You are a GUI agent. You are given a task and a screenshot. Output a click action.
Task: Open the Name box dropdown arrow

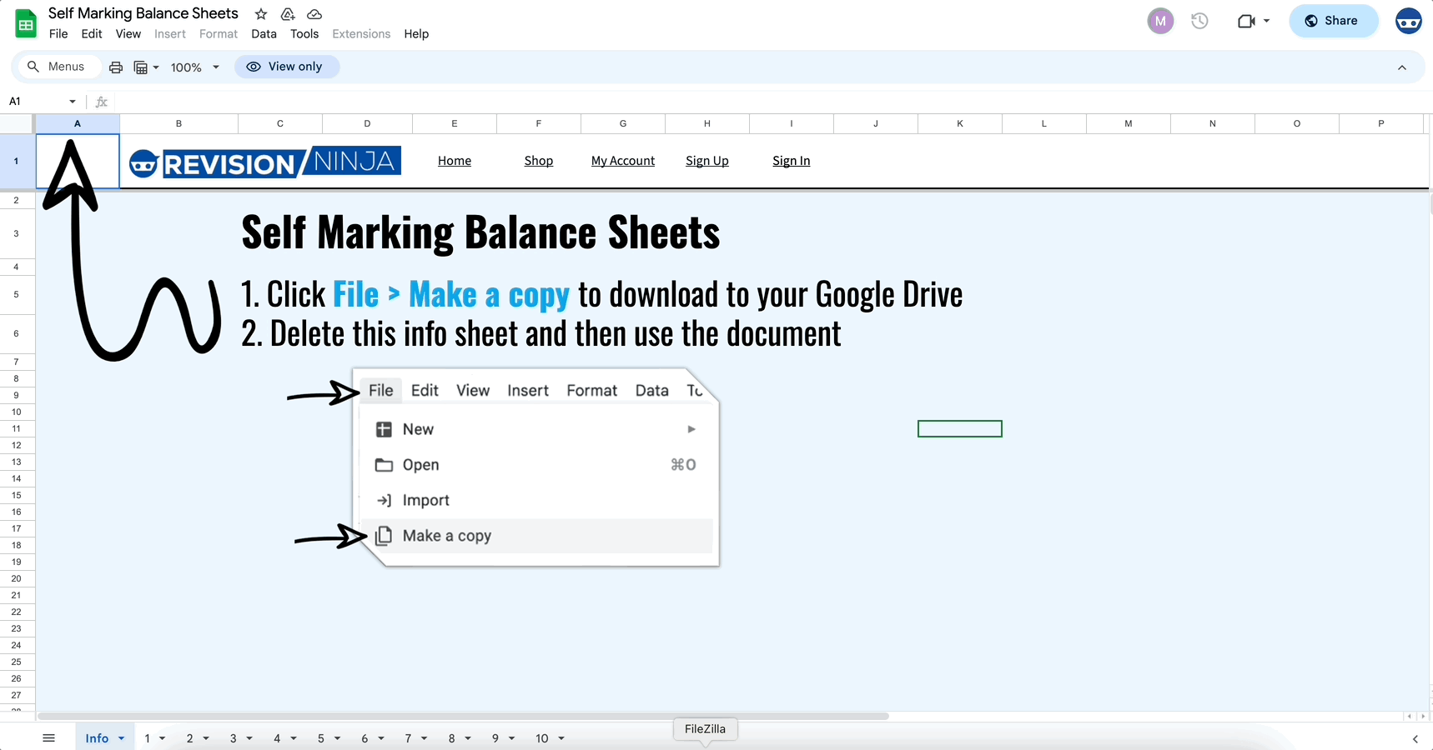pyautogui.click(x=72, y=101)
